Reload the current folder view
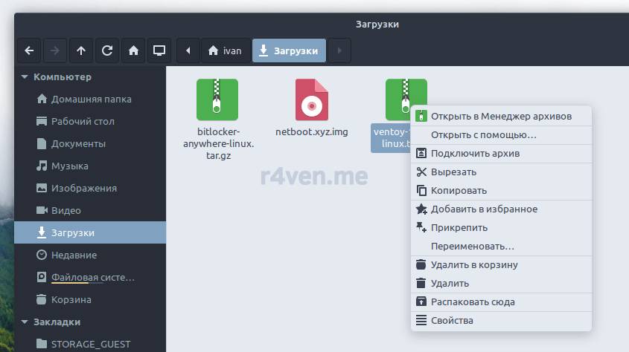Screen dimensions: 629x352 point(107,50)
